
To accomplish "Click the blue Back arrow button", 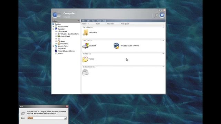I will pyautogui.click(x=55, y=15).
